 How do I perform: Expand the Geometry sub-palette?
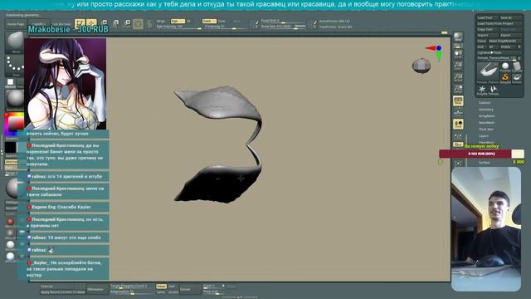pyautogui.click(x=486, y=110)
